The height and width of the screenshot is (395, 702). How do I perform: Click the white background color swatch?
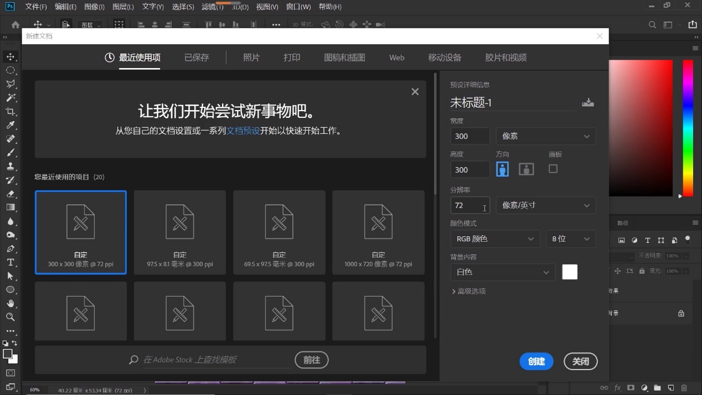point(570,272)
